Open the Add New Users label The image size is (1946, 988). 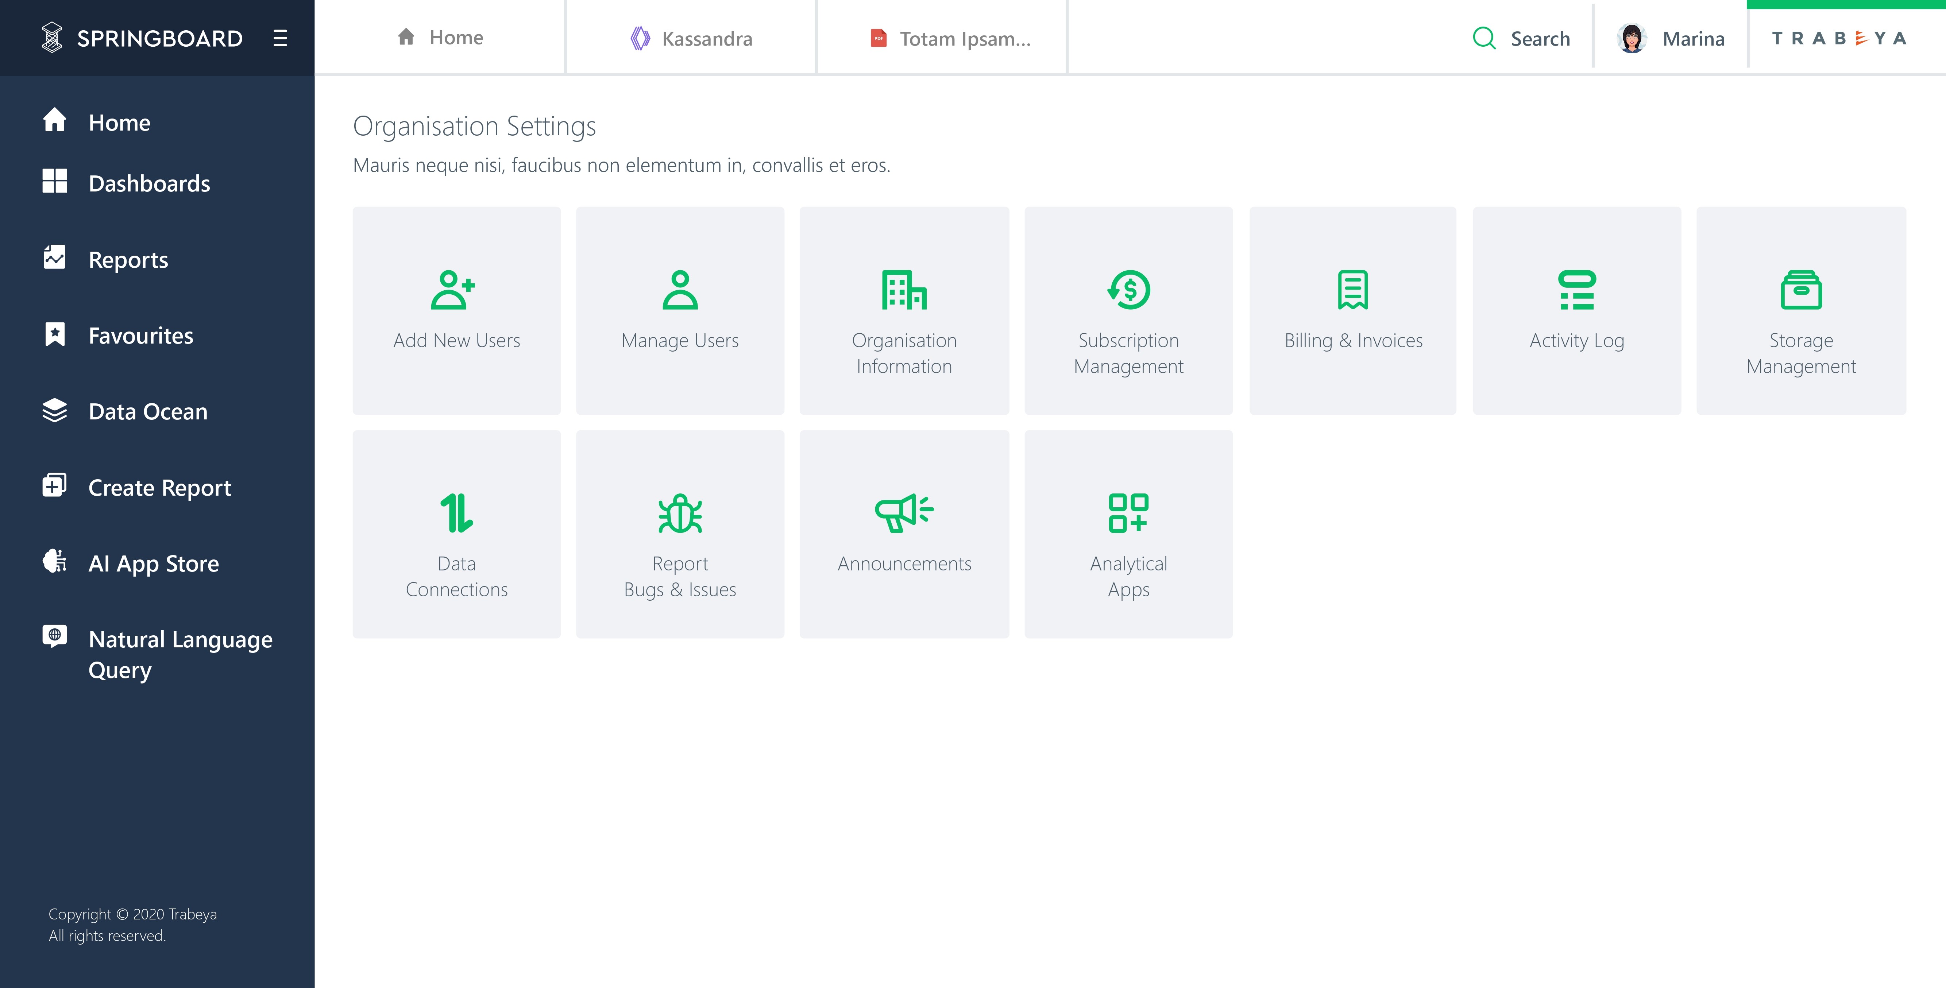457,341
